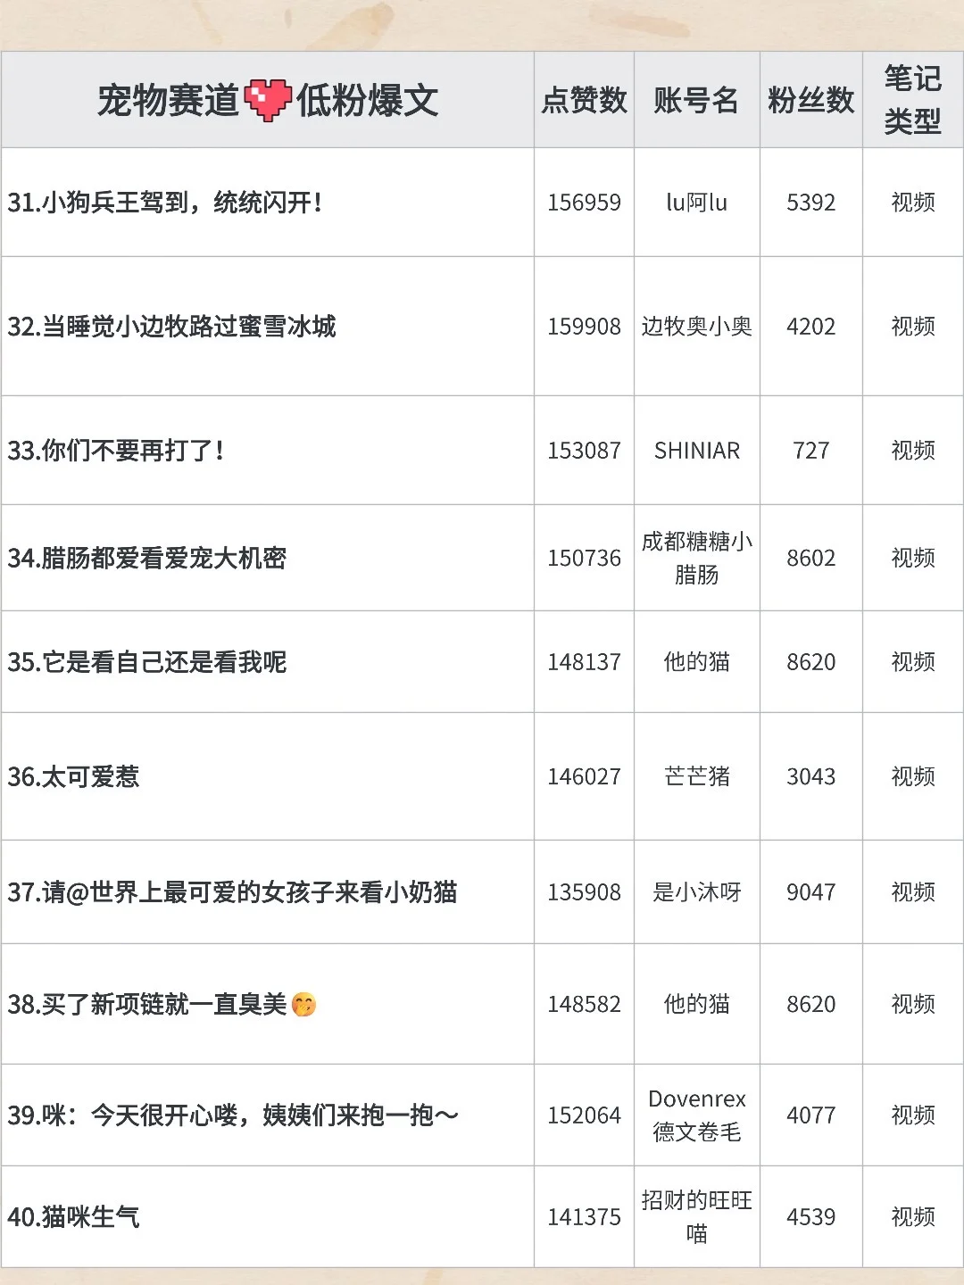Click the account 招财的旺旺喵
This screenshot has height=1285, width=964.
pyautogui.click(x=697, y=1215)
